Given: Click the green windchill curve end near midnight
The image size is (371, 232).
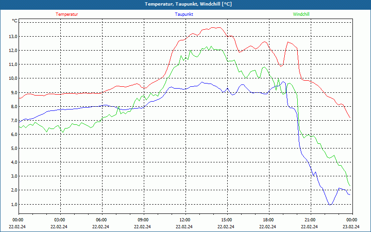Looking at the screenshot, I should [350, 186].
